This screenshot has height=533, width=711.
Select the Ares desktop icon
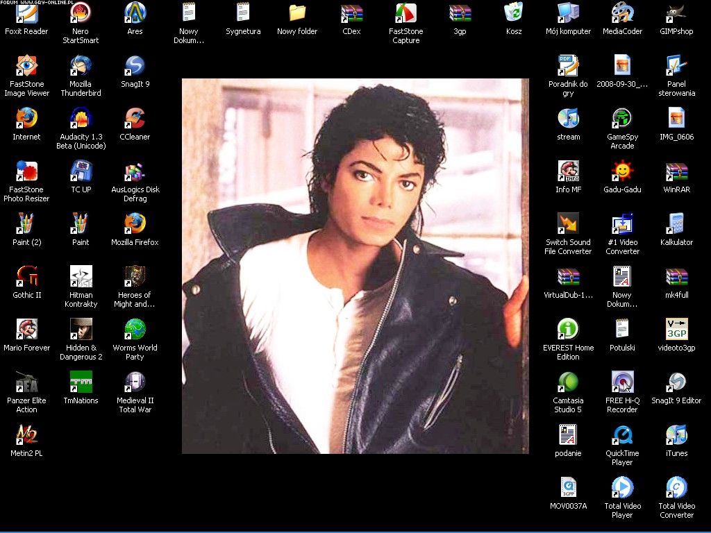[x=135, y=13]
